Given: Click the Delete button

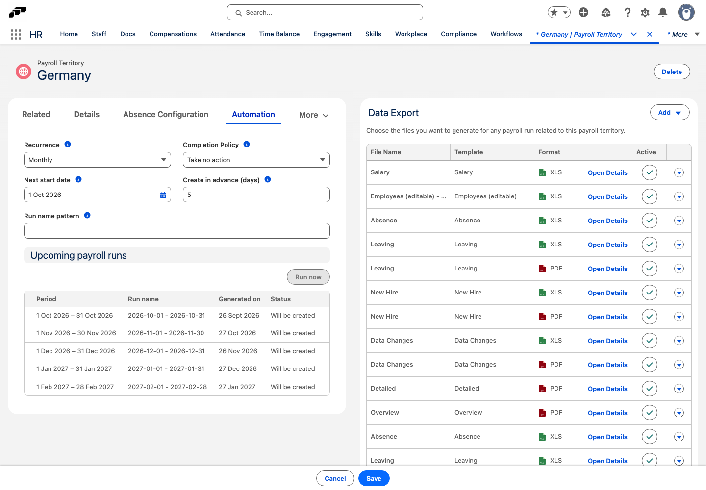Looking at the screenshot, I should pyautogui.click(x=672, y=72).
